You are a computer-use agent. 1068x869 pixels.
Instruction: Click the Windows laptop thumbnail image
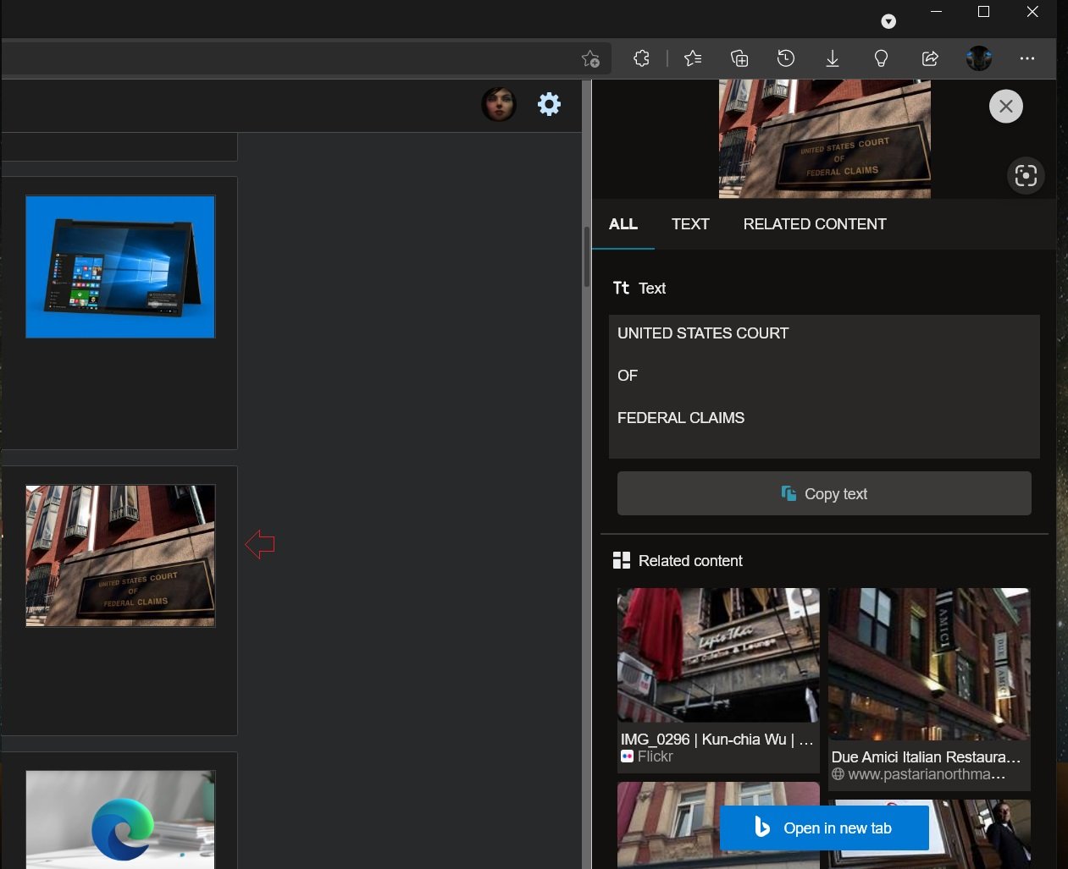coord(120,267)
